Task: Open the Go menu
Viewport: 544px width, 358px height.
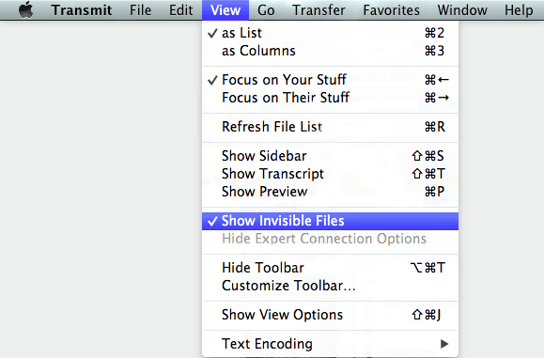Action: [266, 10]
